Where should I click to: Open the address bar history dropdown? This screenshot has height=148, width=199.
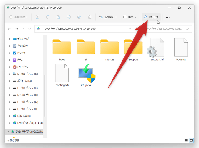(x=130, y=29)
